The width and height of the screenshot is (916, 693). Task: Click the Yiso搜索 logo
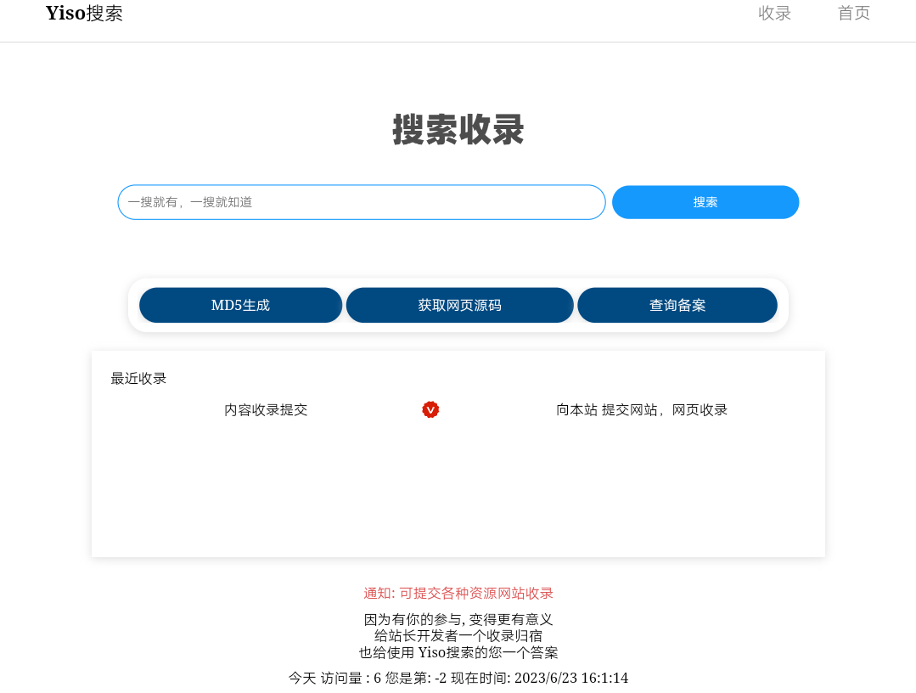[x=84, y=13]
